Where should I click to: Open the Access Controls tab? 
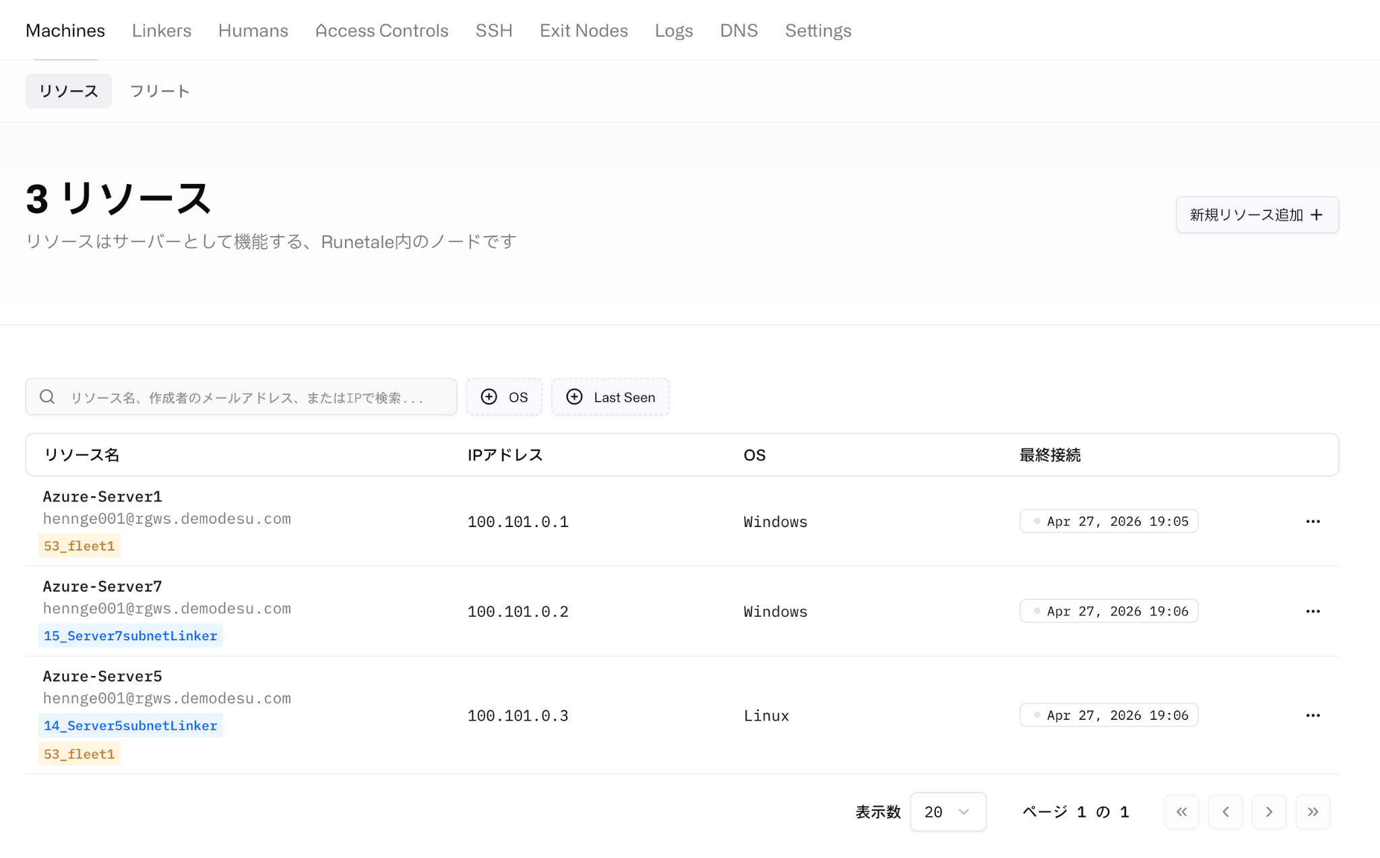pyautogui.click(x=382, y=30)
